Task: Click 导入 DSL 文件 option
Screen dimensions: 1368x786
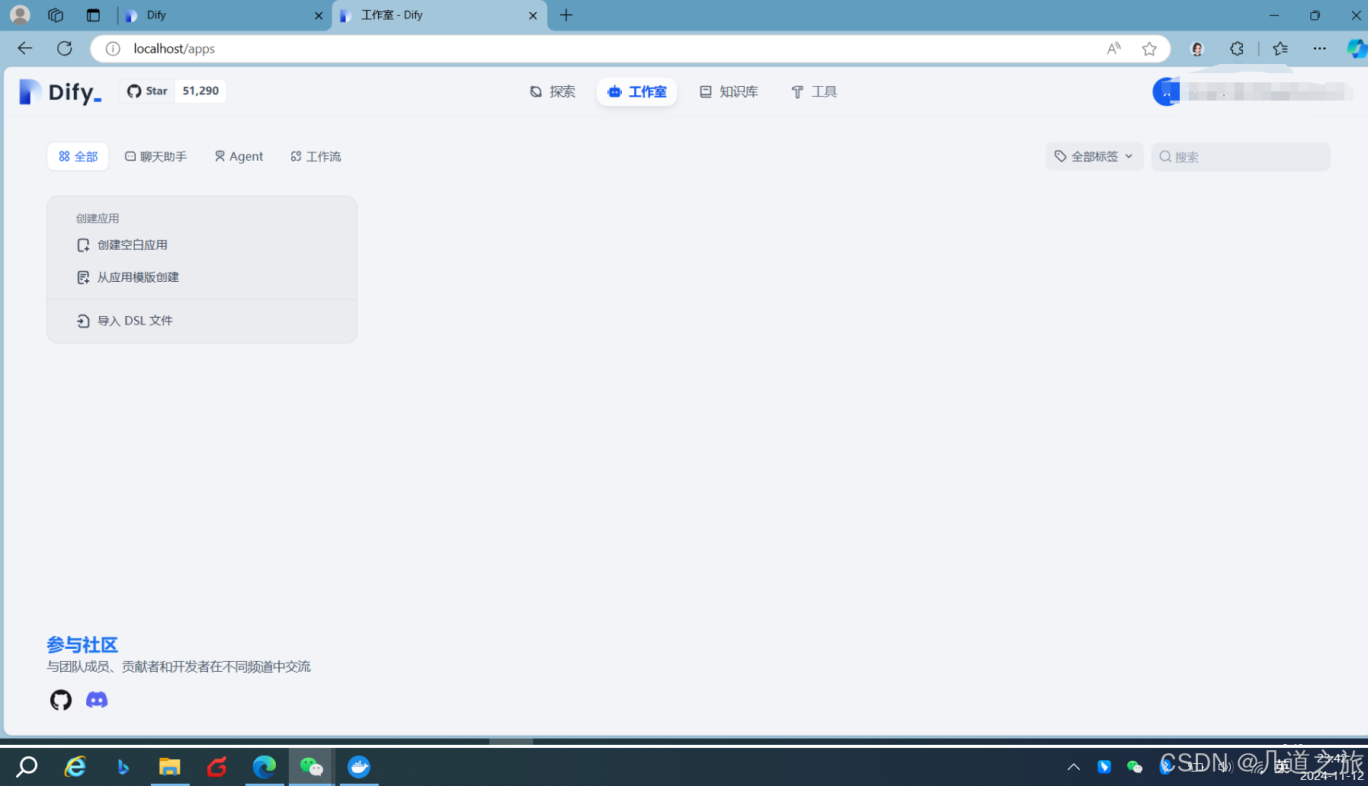Action: point(135,320)
